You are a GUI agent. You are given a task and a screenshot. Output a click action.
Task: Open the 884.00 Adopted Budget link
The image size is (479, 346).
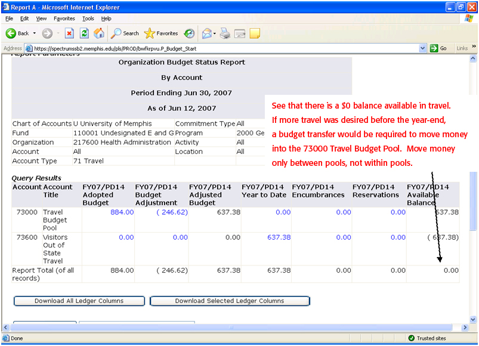122,212
